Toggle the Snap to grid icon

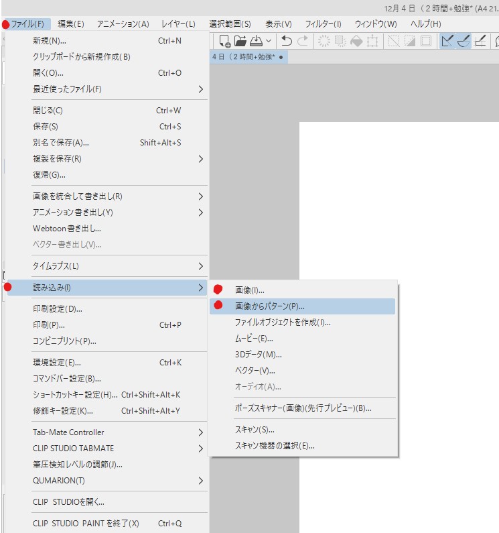pyautogui.click(x=480, y=41)
